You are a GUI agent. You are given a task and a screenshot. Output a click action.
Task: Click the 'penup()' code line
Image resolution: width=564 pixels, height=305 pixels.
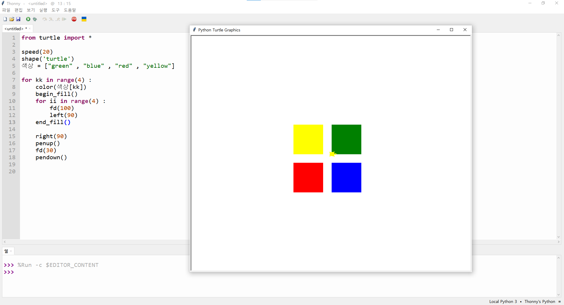pyautogui.click(x=48, y=143)
